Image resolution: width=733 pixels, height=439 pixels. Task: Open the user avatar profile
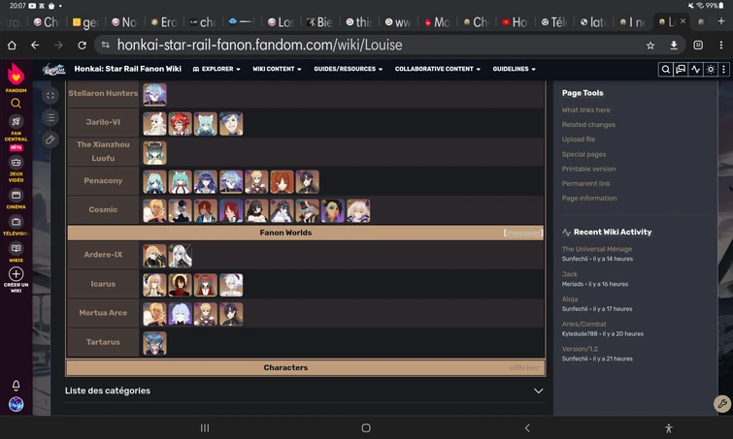pyautogui.click(x=16, y=404)
